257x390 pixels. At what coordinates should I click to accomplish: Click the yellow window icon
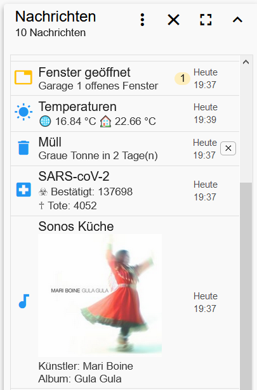tap(23, 77)
